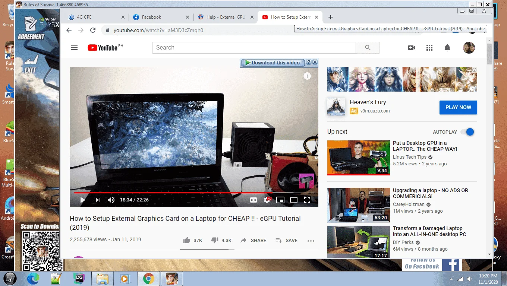The image size is (507, 286).
Task: Toggle closed captions CC
Action: 253,200
